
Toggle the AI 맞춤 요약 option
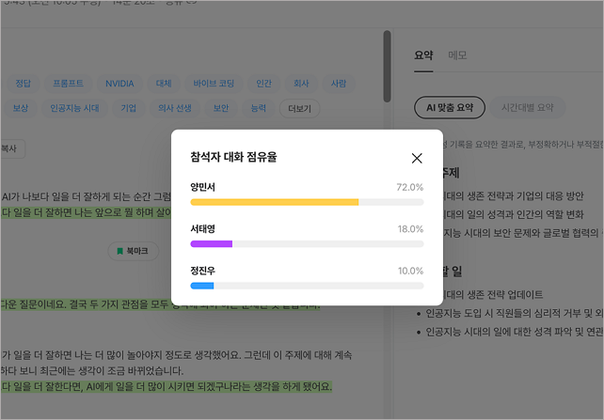(450, 107)
